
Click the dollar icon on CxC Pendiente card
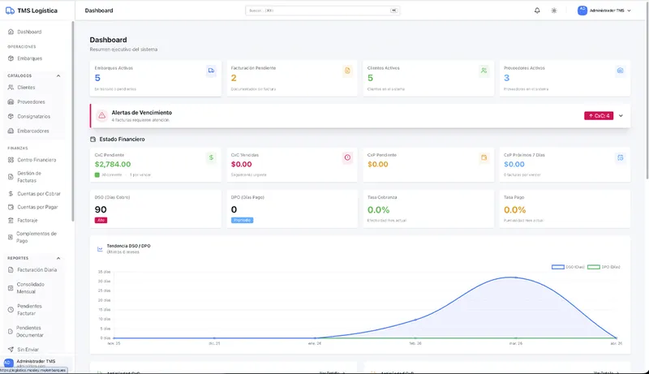[x=211, y=157]
